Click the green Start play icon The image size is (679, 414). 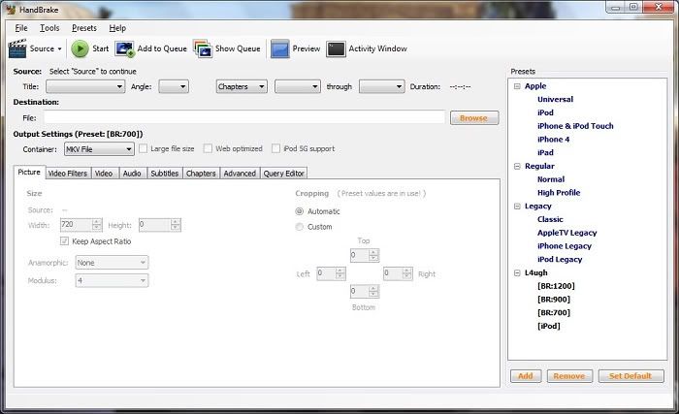(x=80, y=48)
